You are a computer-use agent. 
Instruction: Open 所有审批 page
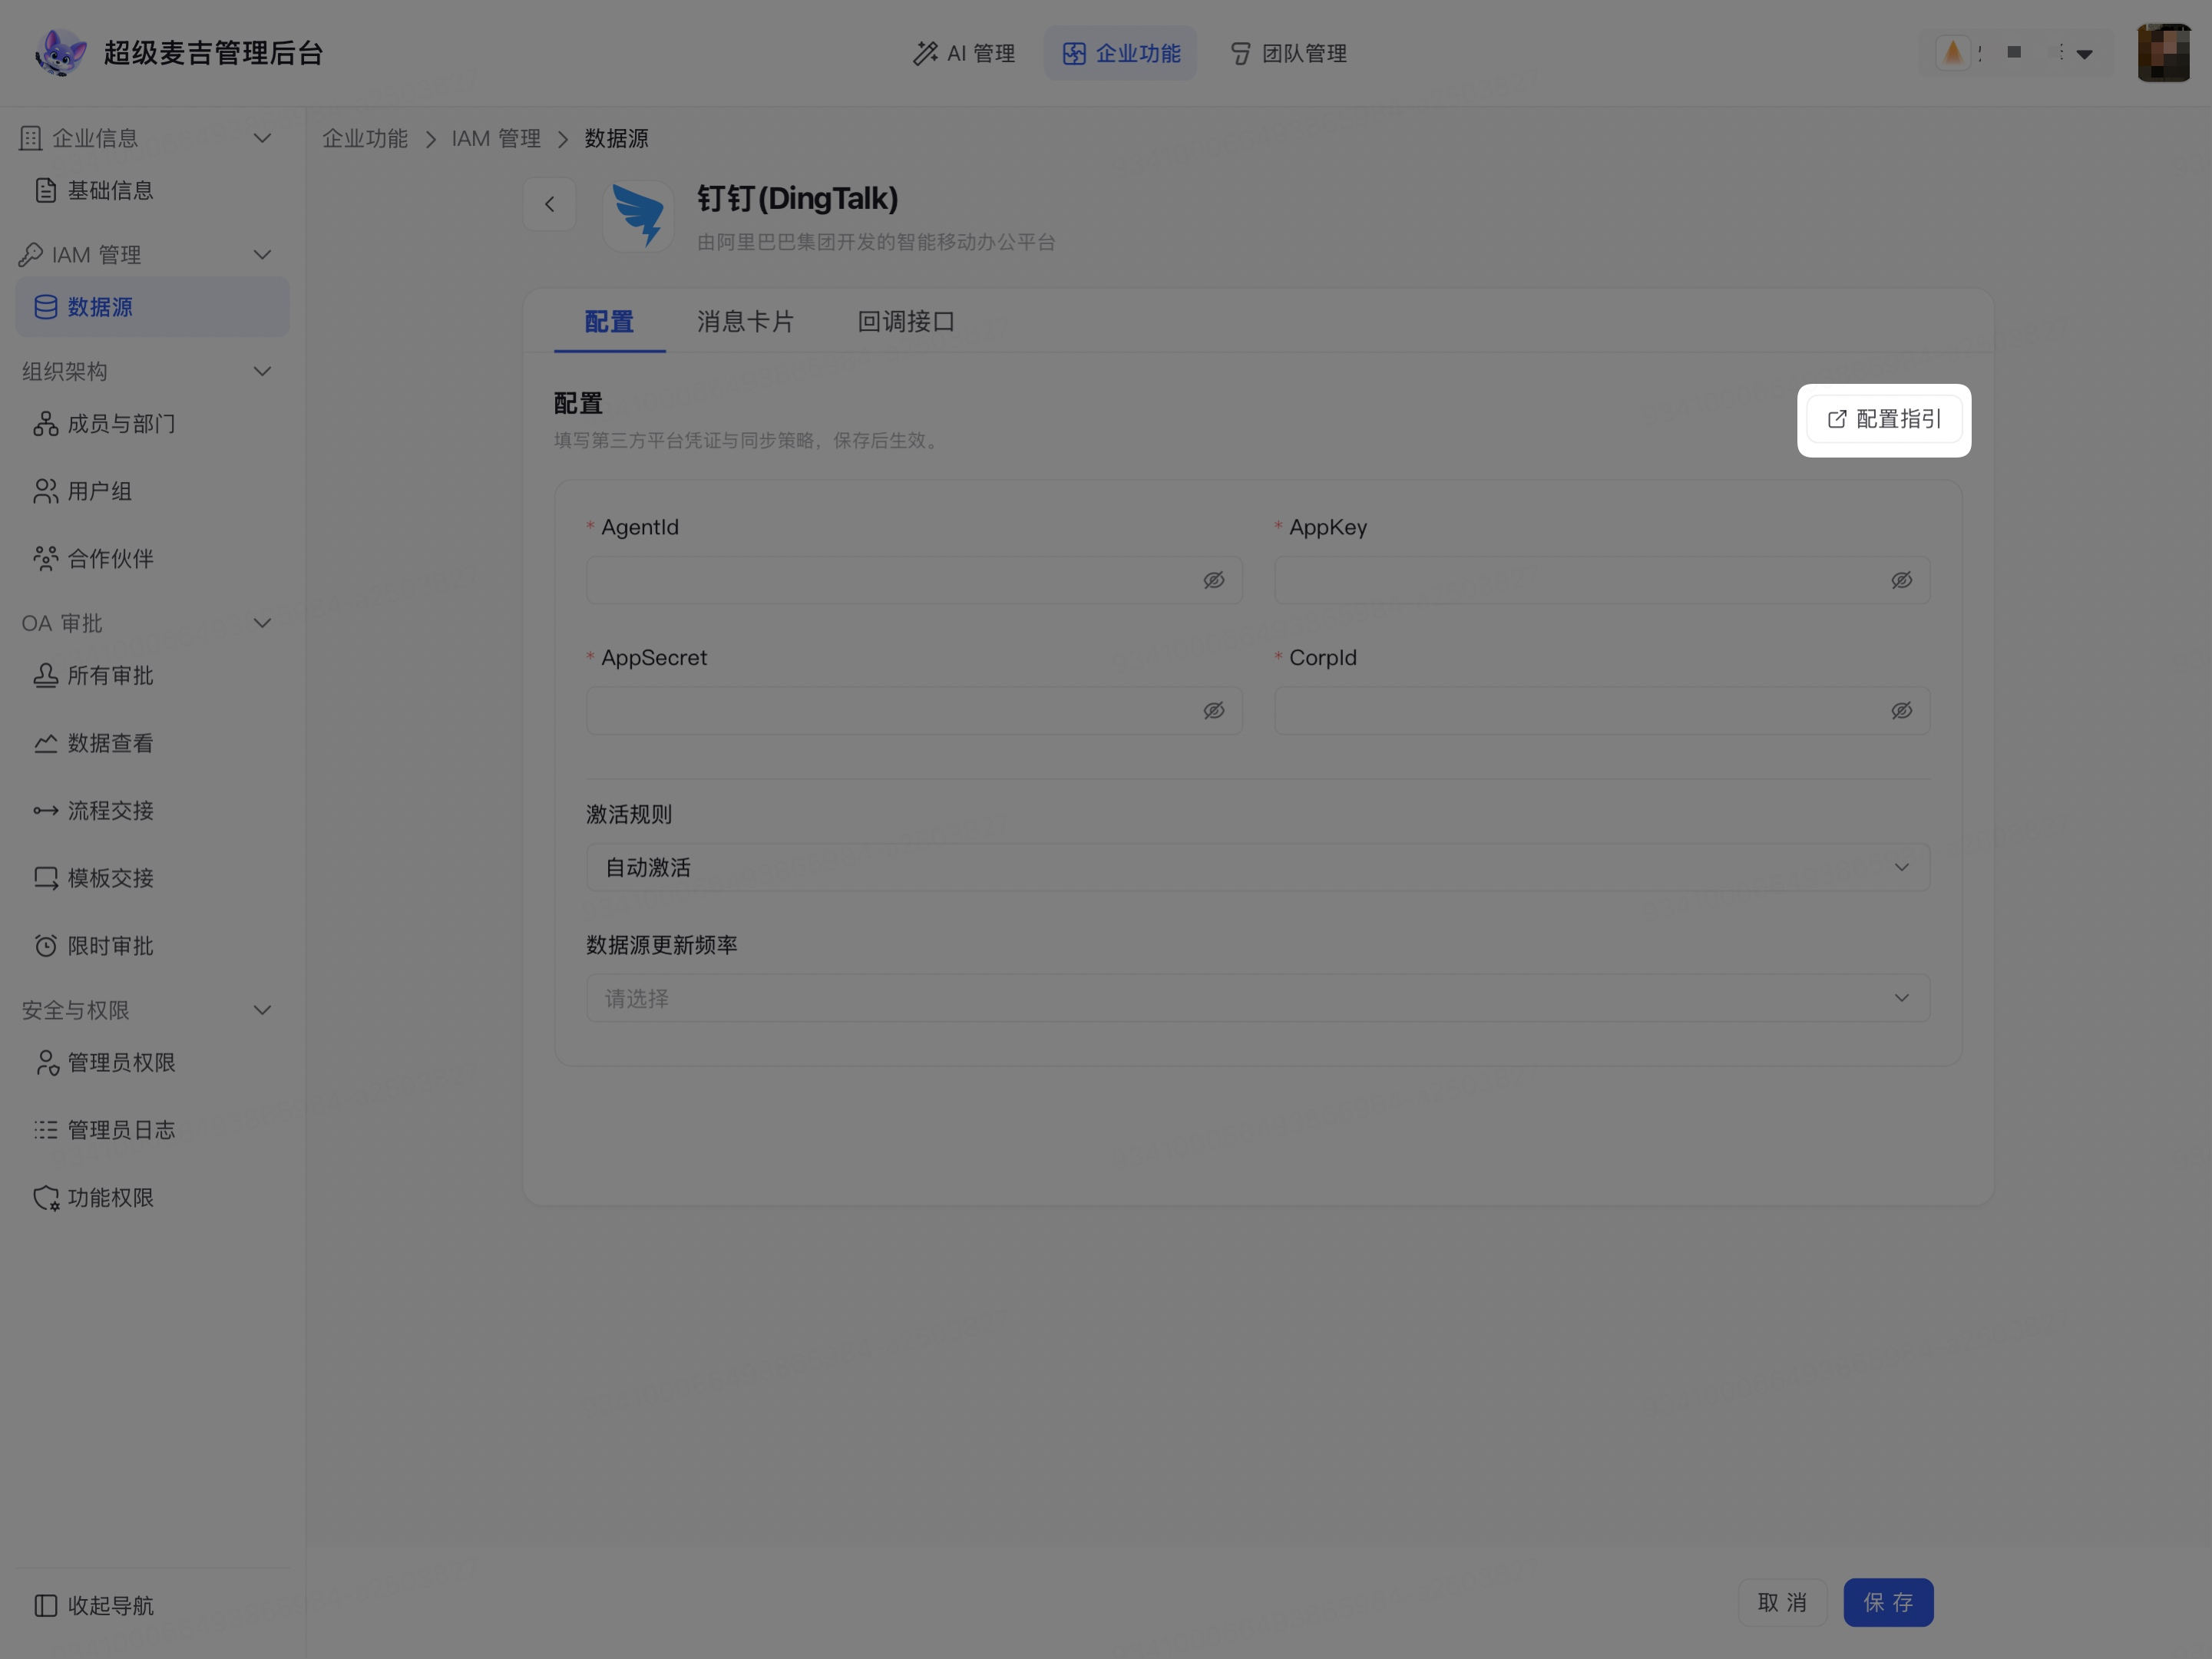[x=152, y=676]
